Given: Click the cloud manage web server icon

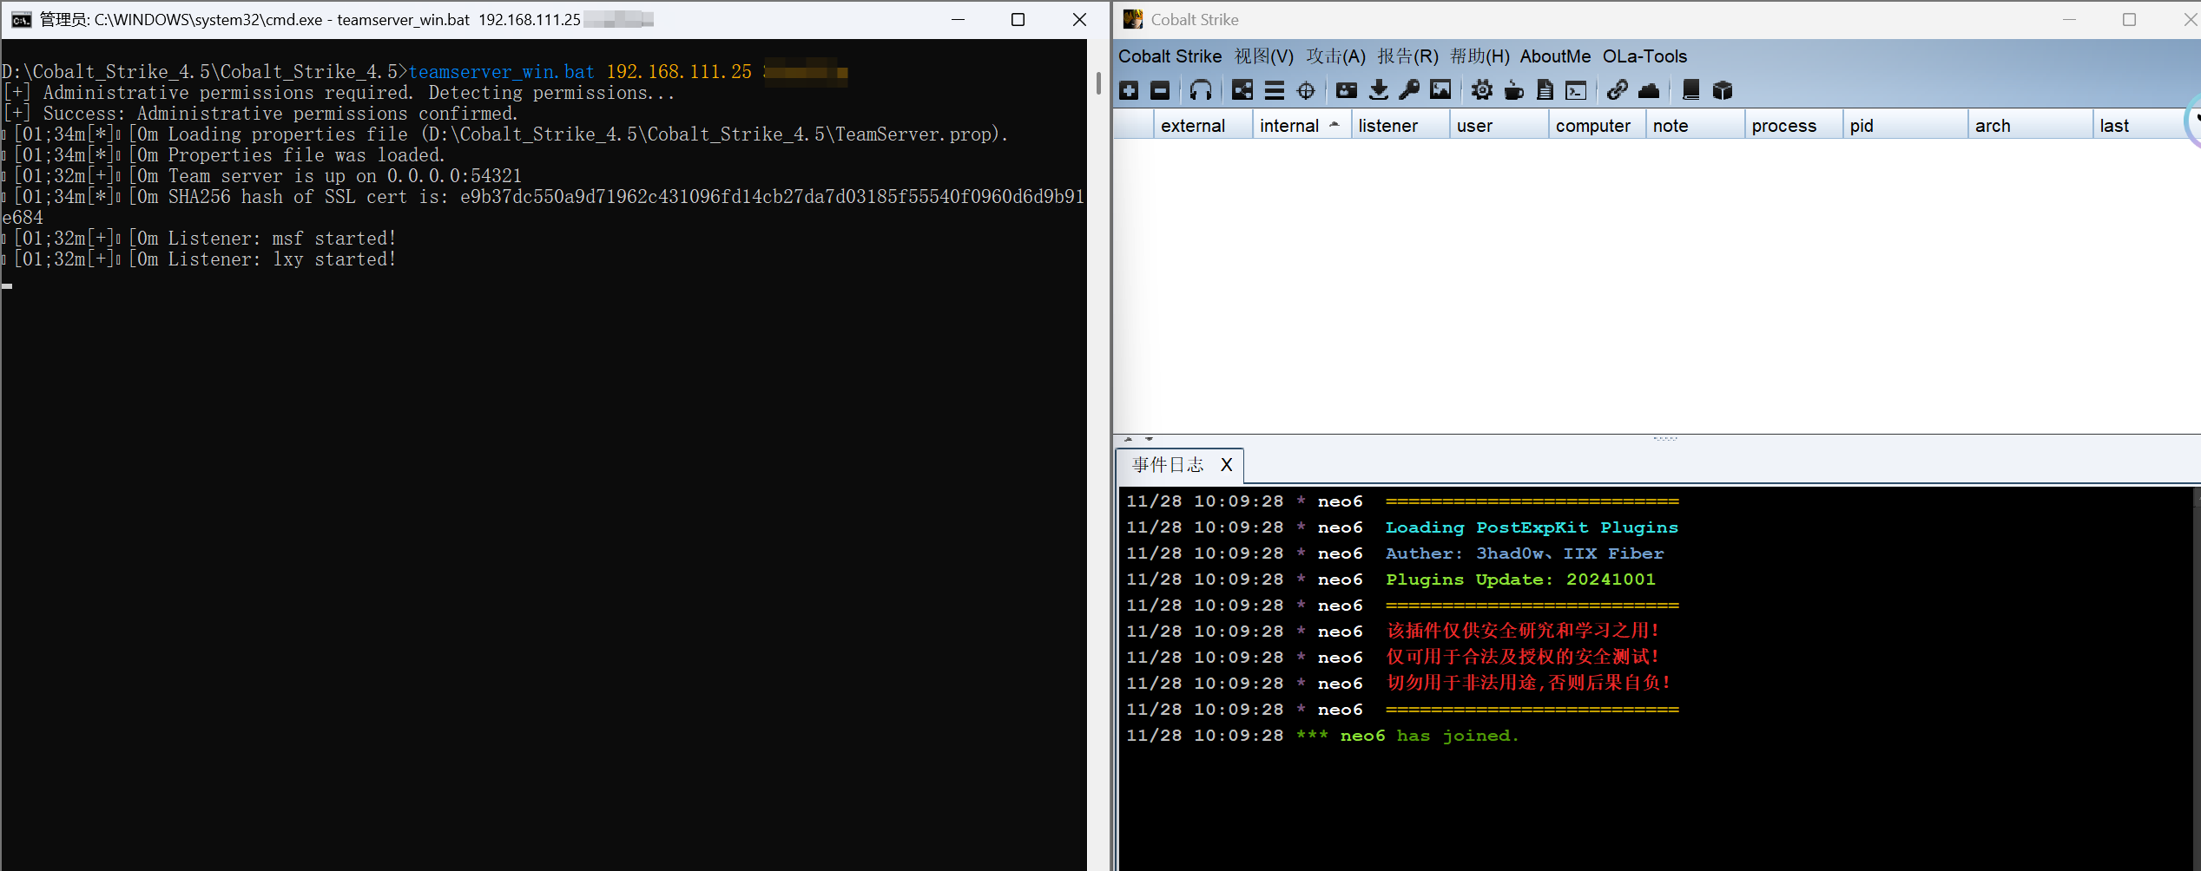Looking at the screenshot, I should click(x=1649, y=90).
